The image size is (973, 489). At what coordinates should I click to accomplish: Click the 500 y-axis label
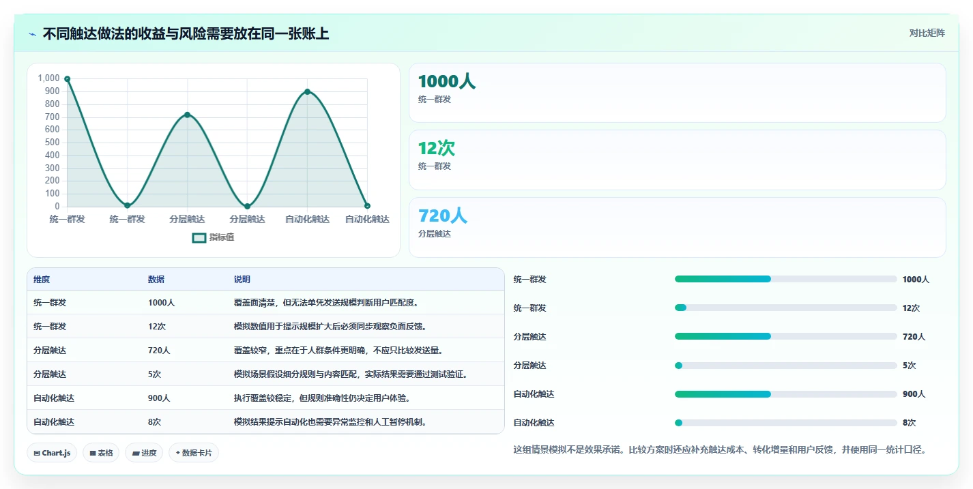[x=53, y=143]
